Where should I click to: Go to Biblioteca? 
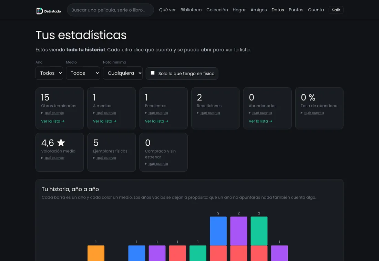pos(191,10)
